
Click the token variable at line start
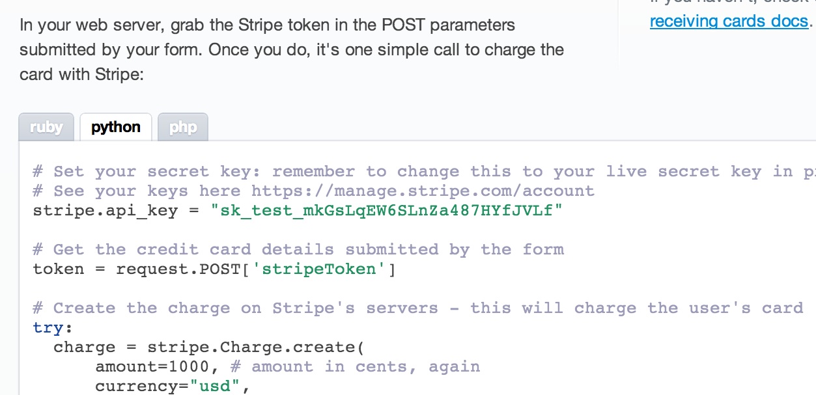tap(59, 269)
